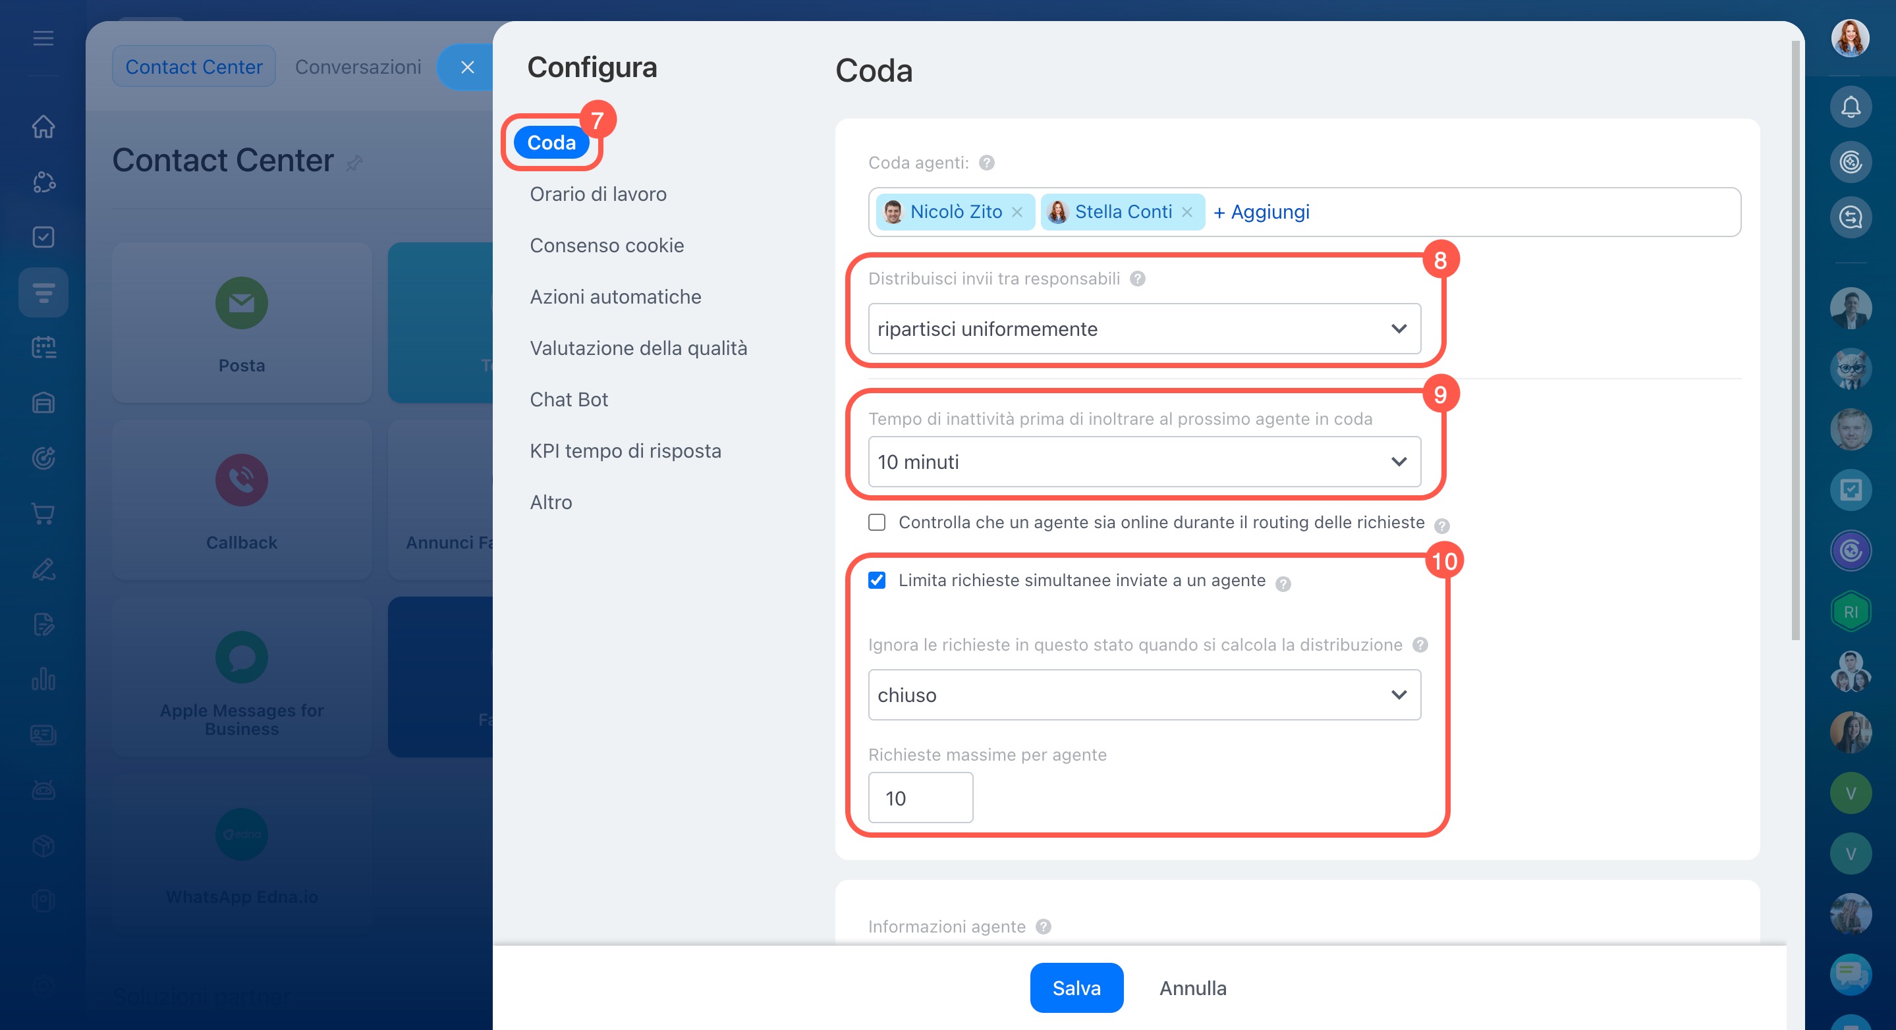Switch to Orario di lavoro section

click(598, 194)
